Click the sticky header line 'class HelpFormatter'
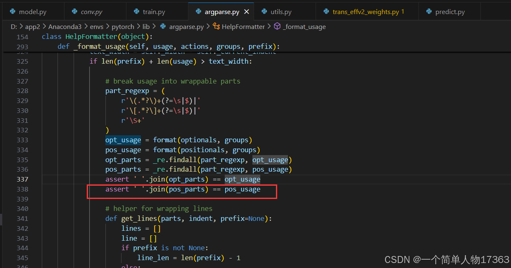The height and width of the screenshot is (268, 511). (x=97, y=36)
